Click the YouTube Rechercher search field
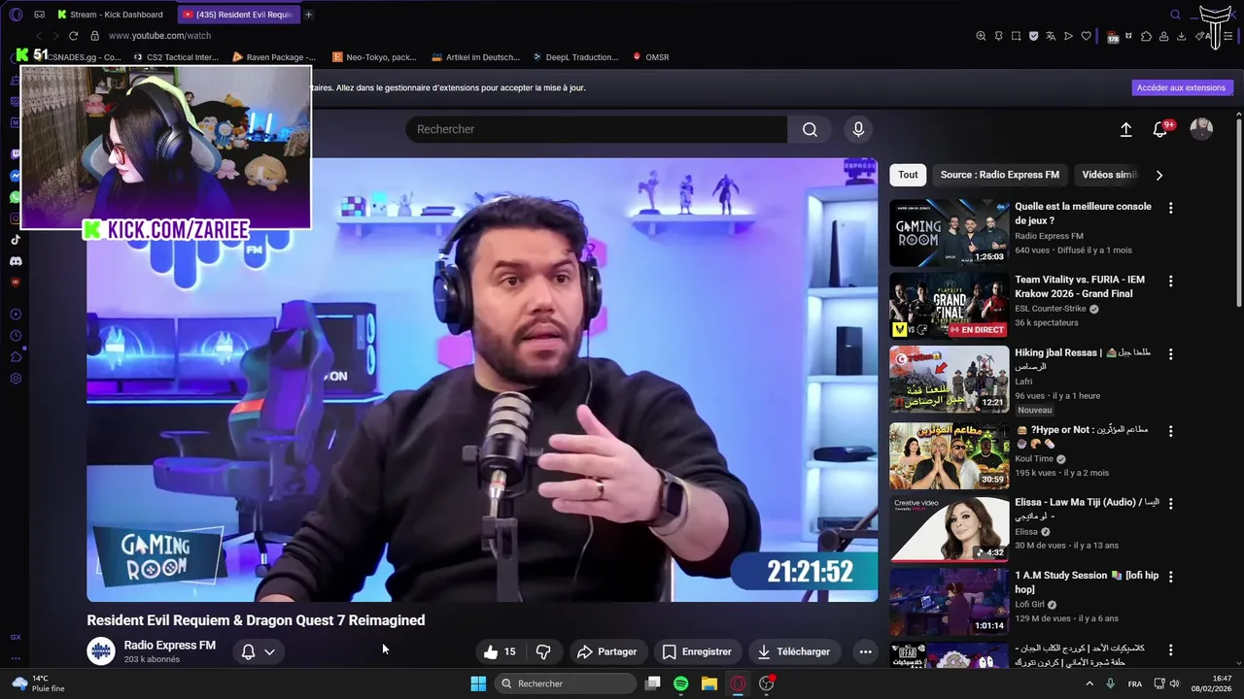This screenshot has width=1244, height=699. click(x=596, y=129)
